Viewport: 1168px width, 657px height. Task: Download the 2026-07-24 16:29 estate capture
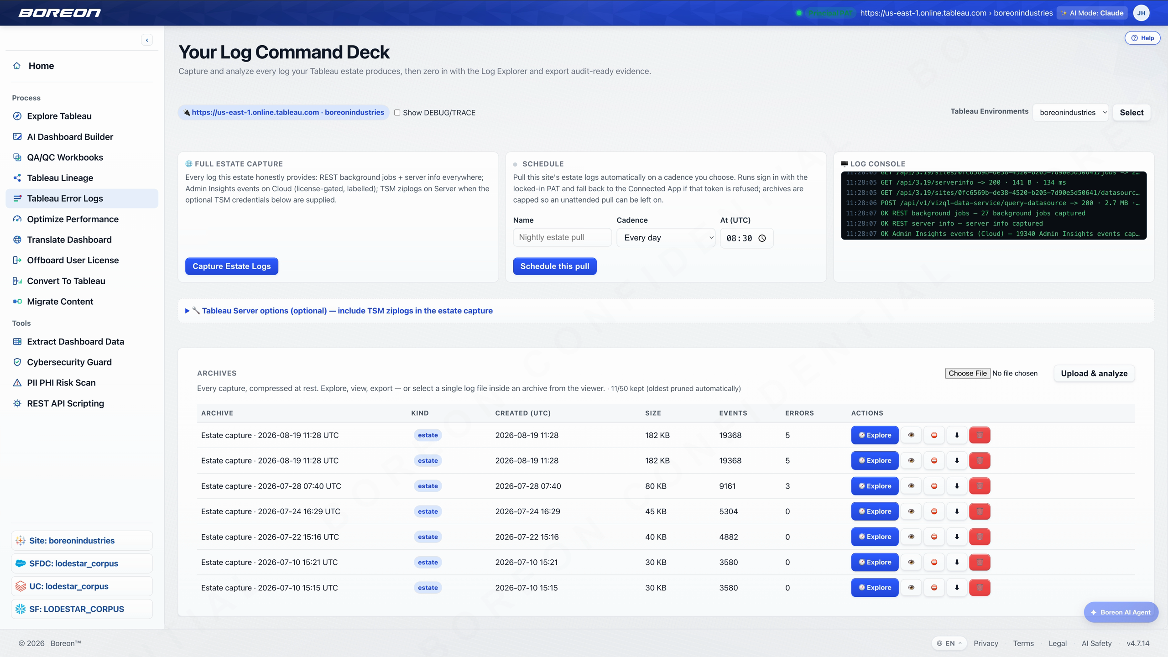(x=957, y=511)
